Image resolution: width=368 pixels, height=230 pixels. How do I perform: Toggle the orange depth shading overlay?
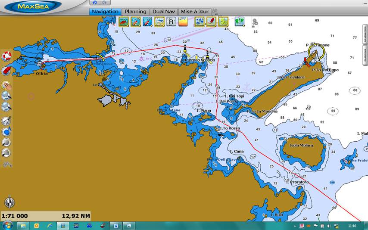click(x=183, y=22)
